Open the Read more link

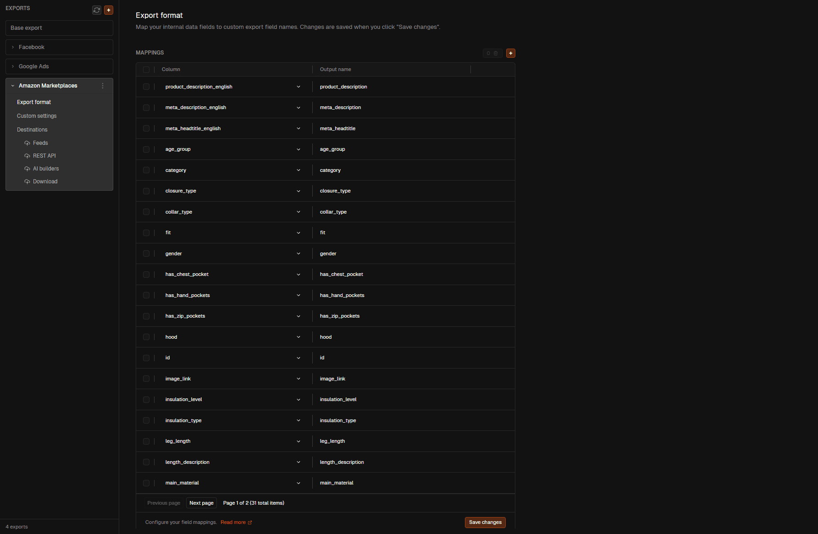click(x=233, y=522)
